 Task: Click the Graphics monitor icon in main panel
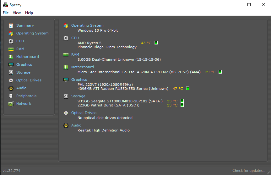click(66, 80)
